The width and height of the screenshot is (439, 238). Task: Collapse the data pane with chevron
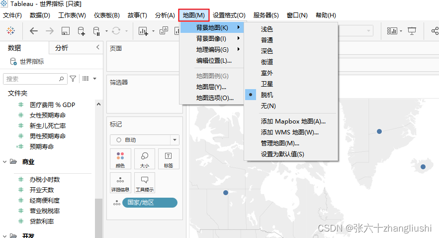pyautogui.click(x=98, y=47)
